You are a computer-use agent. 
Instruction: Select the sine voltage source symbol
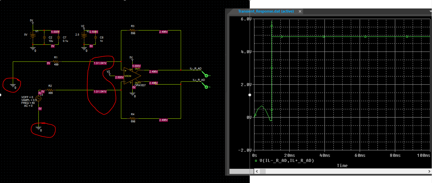[39, 99]
